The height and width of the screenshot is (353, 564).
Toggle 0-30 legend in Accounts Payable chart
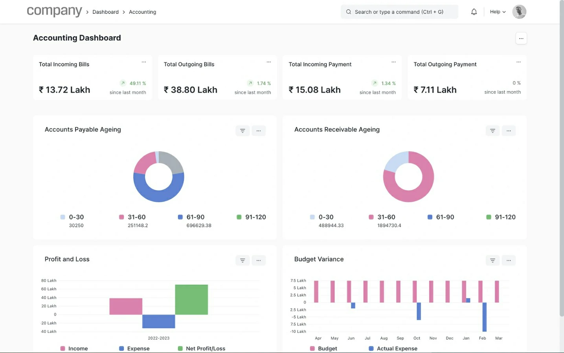click(76, 217)
